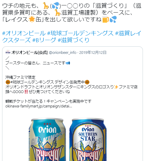Open the #滋賀レイクスターズ hashtag

[x=72, y=37]
